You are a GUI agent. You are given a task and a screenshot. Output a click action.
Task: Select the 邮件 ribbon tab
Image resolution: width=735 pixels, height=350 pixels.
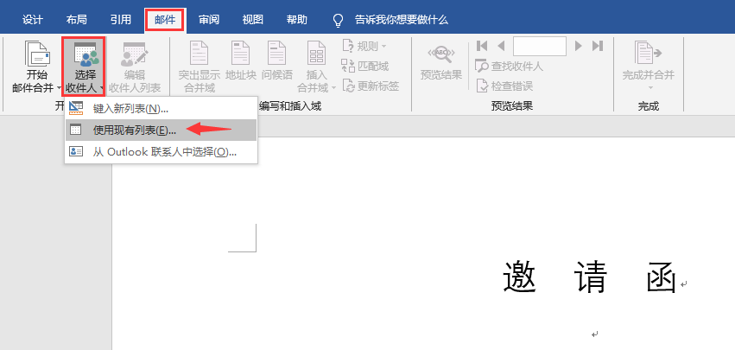165,20
